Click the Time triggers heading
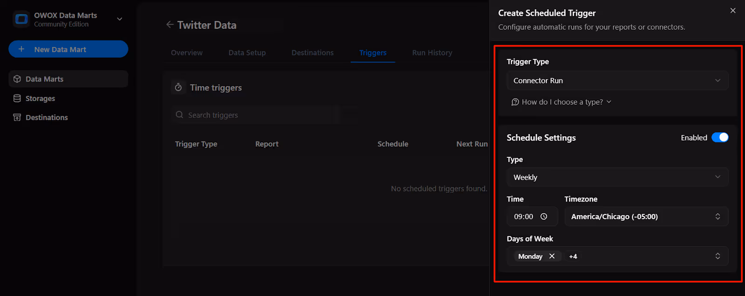 [x=216, y=87]
